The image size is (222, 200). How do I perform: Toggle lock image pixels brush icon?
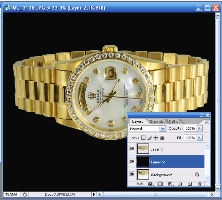point(149,138)
